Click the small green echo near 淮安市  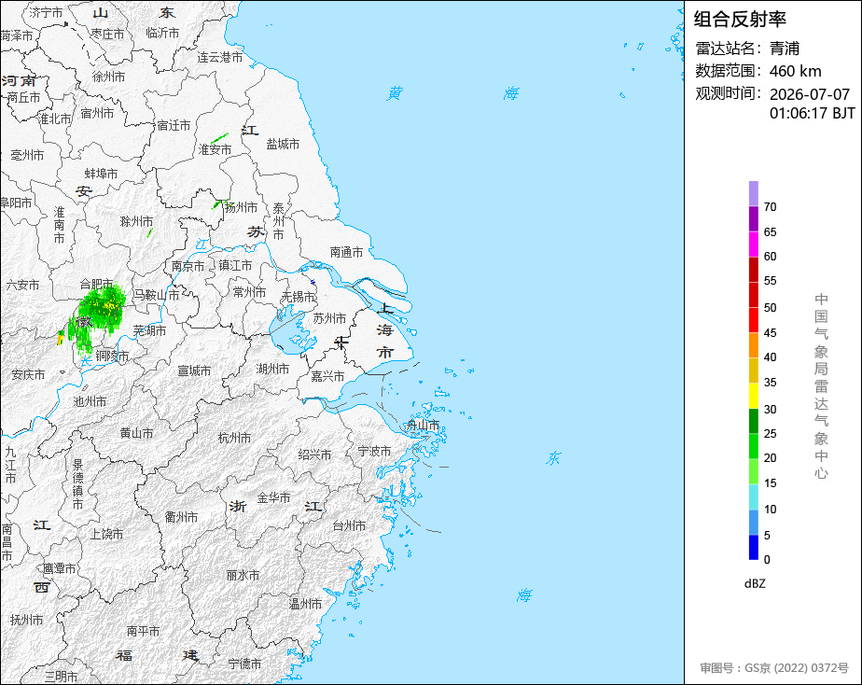[x=219, y=138]
